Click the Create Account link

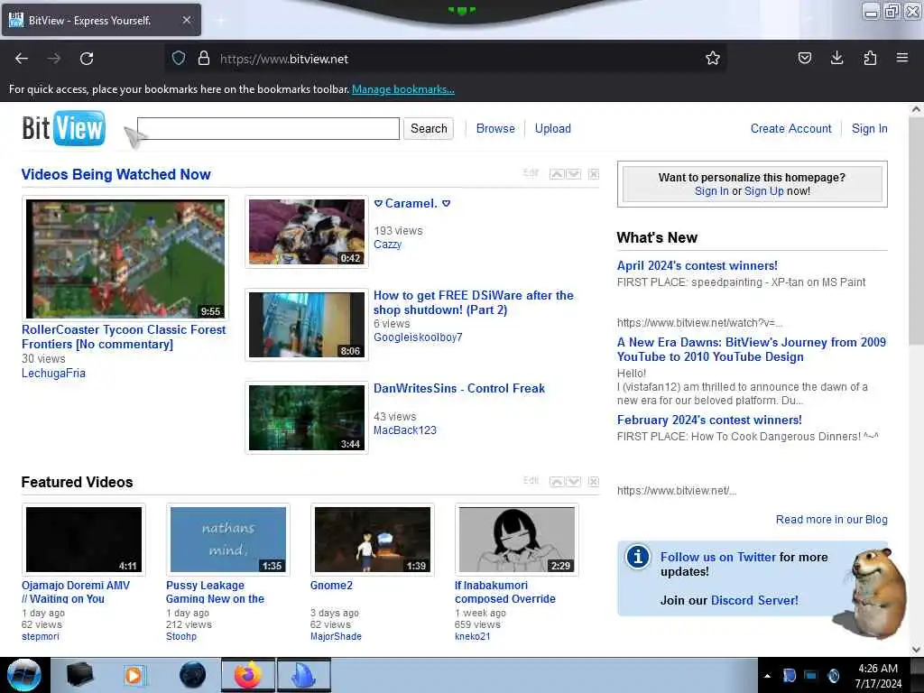[x=790, y=128]
